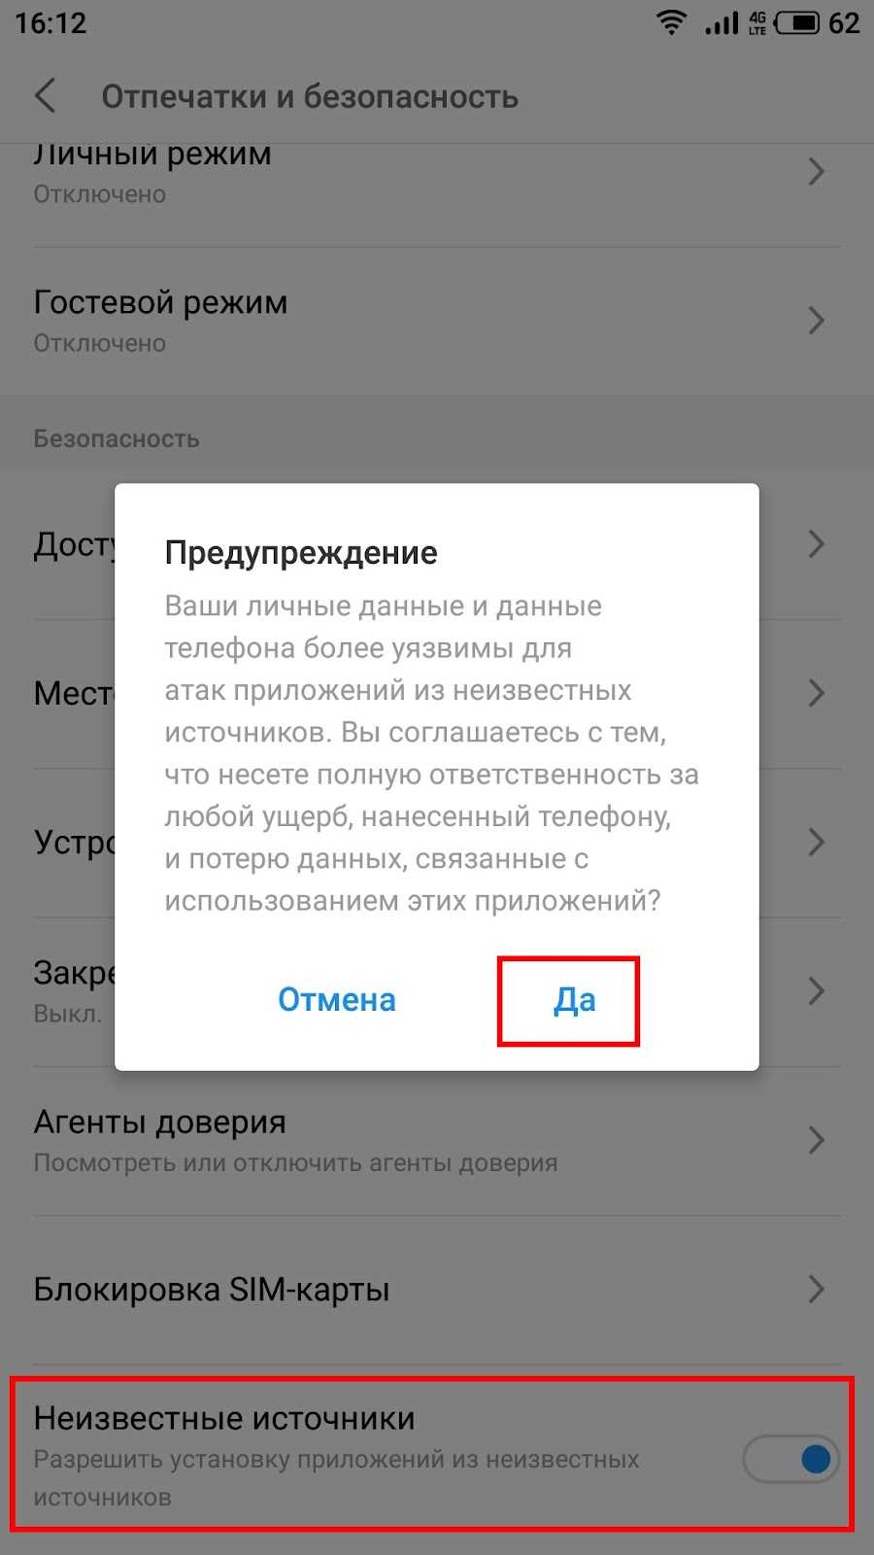Open the Блокировка SIM-карты chevron

(x=817, y=1290)
